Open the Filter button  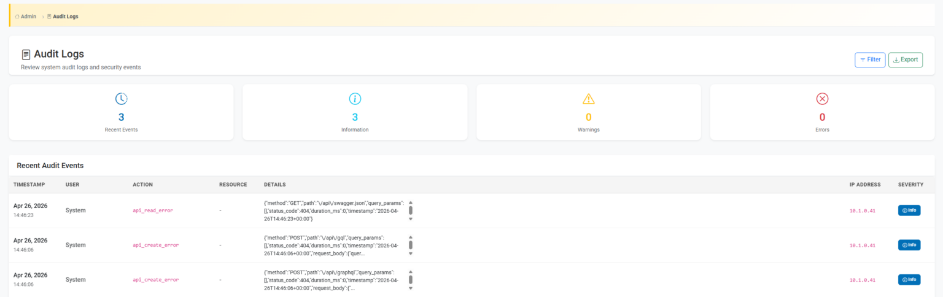[x=870, y=60]
